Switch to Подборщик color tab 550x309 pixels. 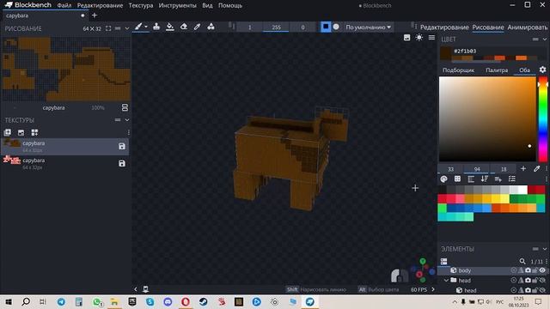click(458, 70)
